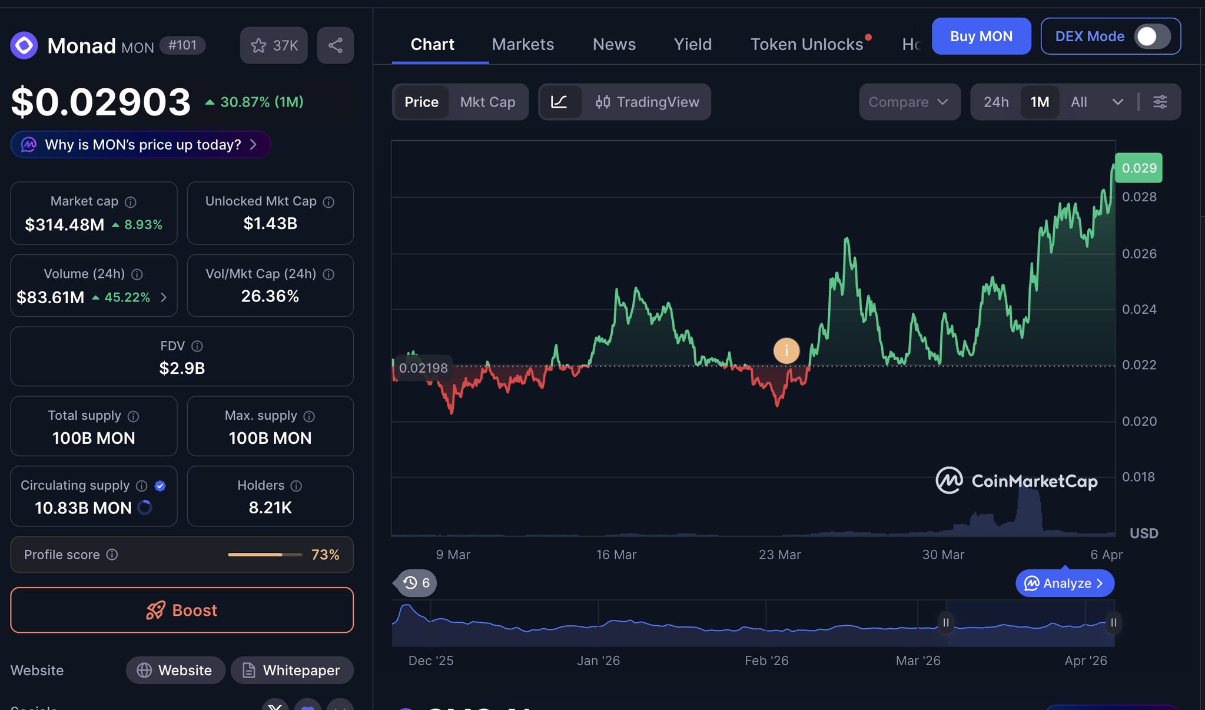This screenshot has height=710, width=1205.
Task: Select the 24h time range
Action: (995, 102)
